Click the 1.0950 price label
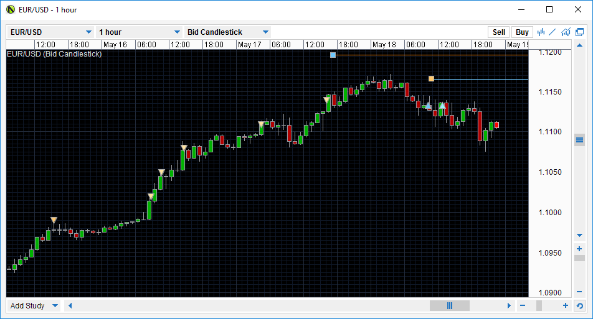593x319 pixels. (x=550, y=252)
